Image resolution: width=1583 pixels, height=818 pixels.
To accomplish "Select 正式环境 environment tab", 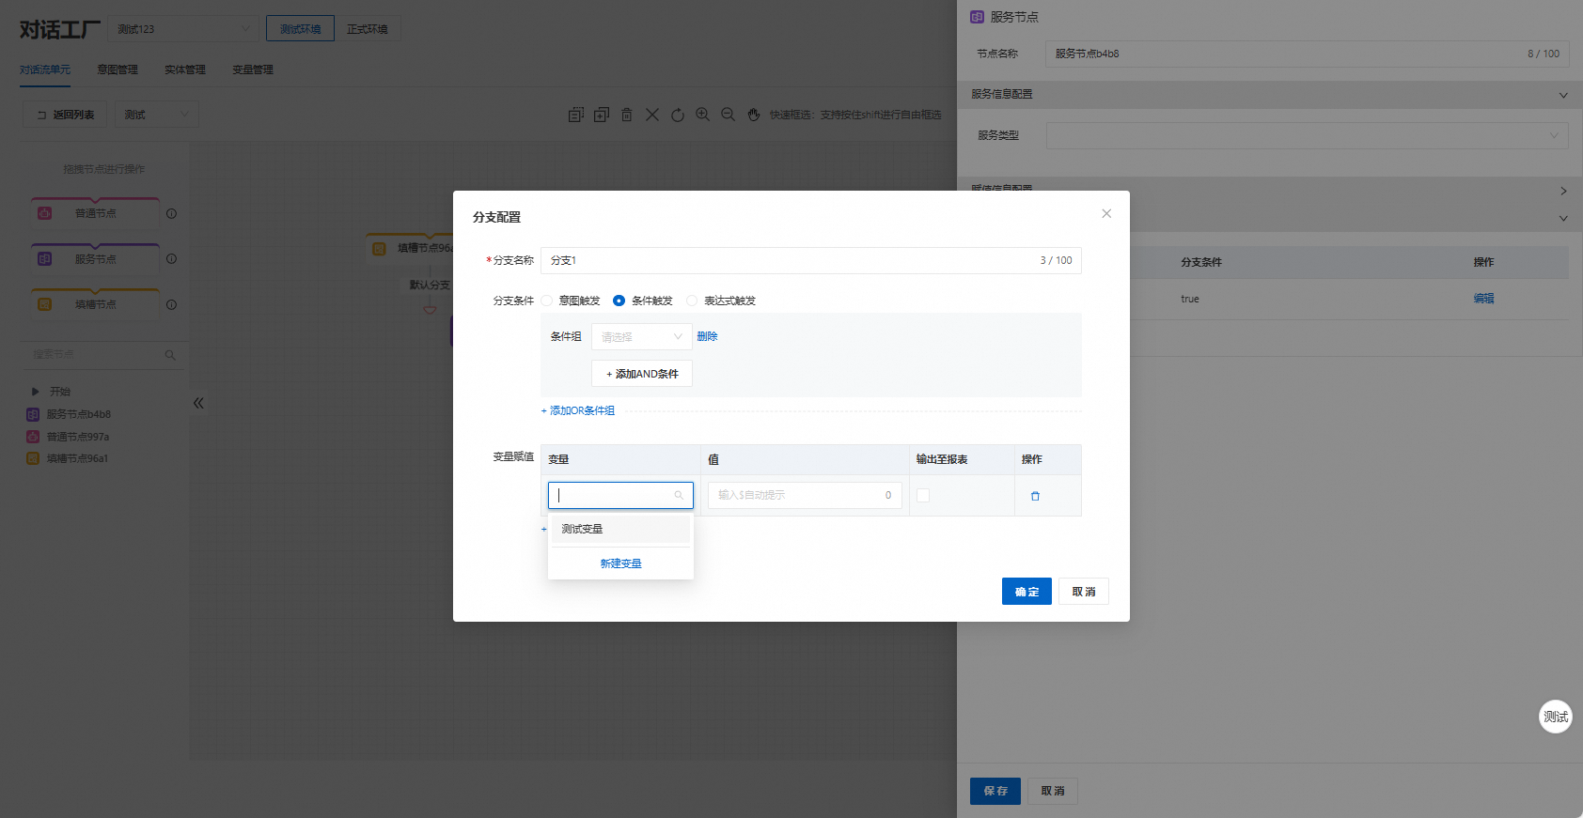I will (368, 29).
